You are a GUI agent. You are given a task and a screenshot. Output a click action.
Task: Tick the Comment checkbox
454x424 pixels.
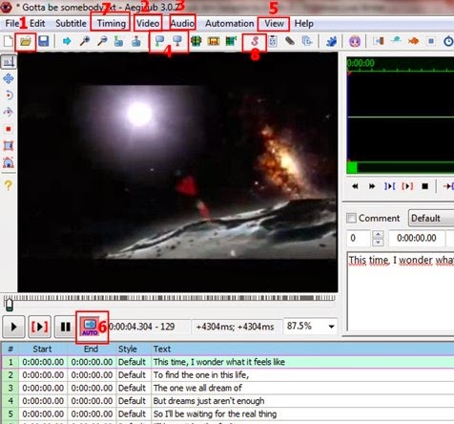click(351, 218)
